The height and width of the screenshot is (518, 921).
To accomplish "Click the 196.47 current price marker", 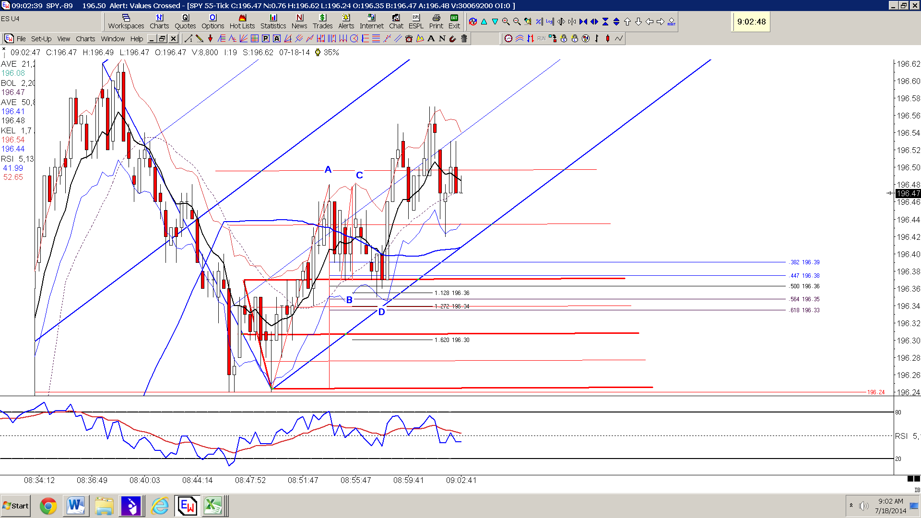I will click(x=908, y=193).
